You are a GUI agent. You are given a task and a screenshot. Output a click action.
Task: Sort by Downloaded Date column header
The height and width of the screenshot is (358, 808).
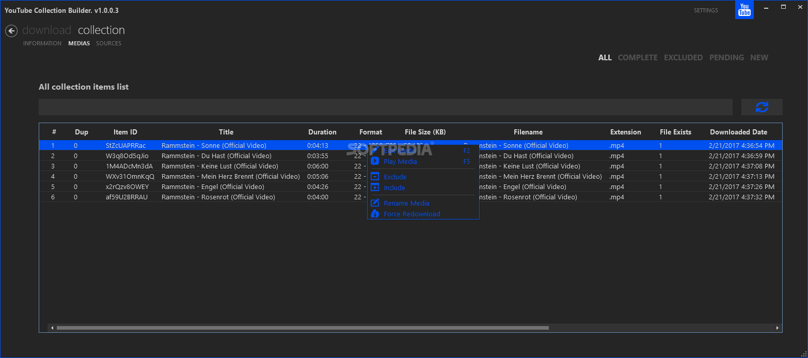click(738, 132)
